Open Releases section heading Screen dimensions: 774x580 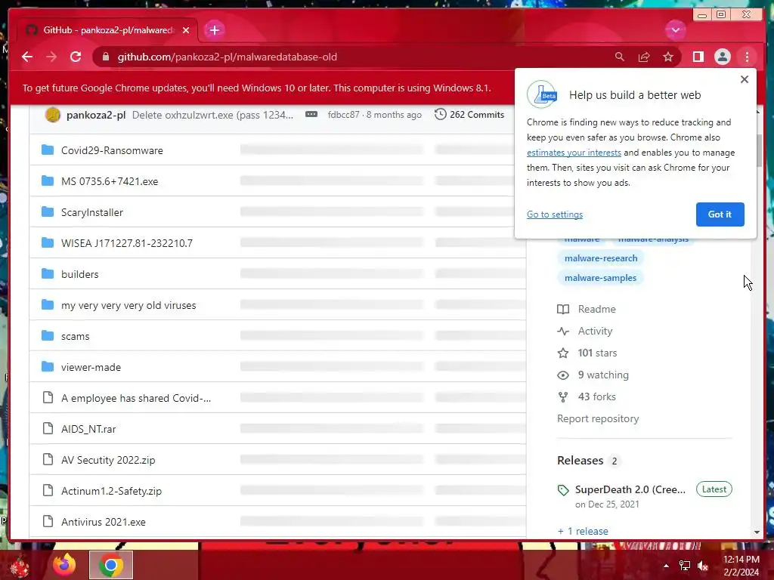tap(580, 461)
